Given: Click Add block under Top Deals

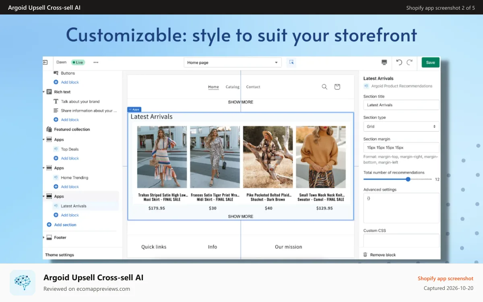Looking at the screenshot, I should (x=70, y=158).
